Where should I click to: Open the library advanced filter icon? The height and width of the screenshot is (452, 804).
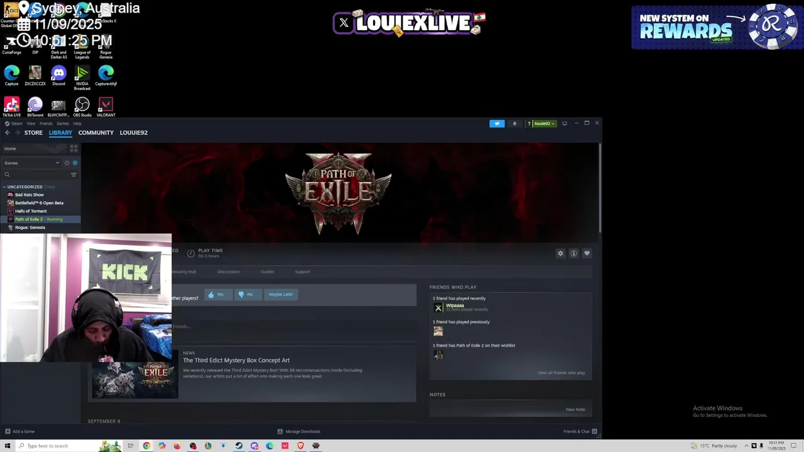(x=73, y=175)
